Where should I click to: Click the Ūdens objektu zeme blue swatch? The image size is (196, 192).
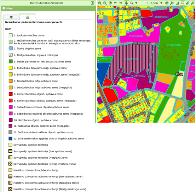pyautogui.click(x=11, y=49)
